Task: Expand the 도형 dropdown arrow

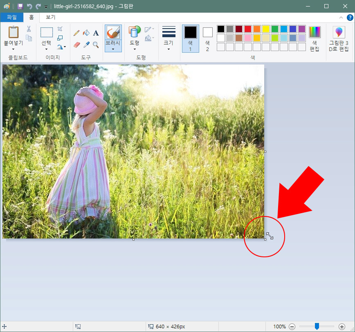Action: tap(135, 49)
